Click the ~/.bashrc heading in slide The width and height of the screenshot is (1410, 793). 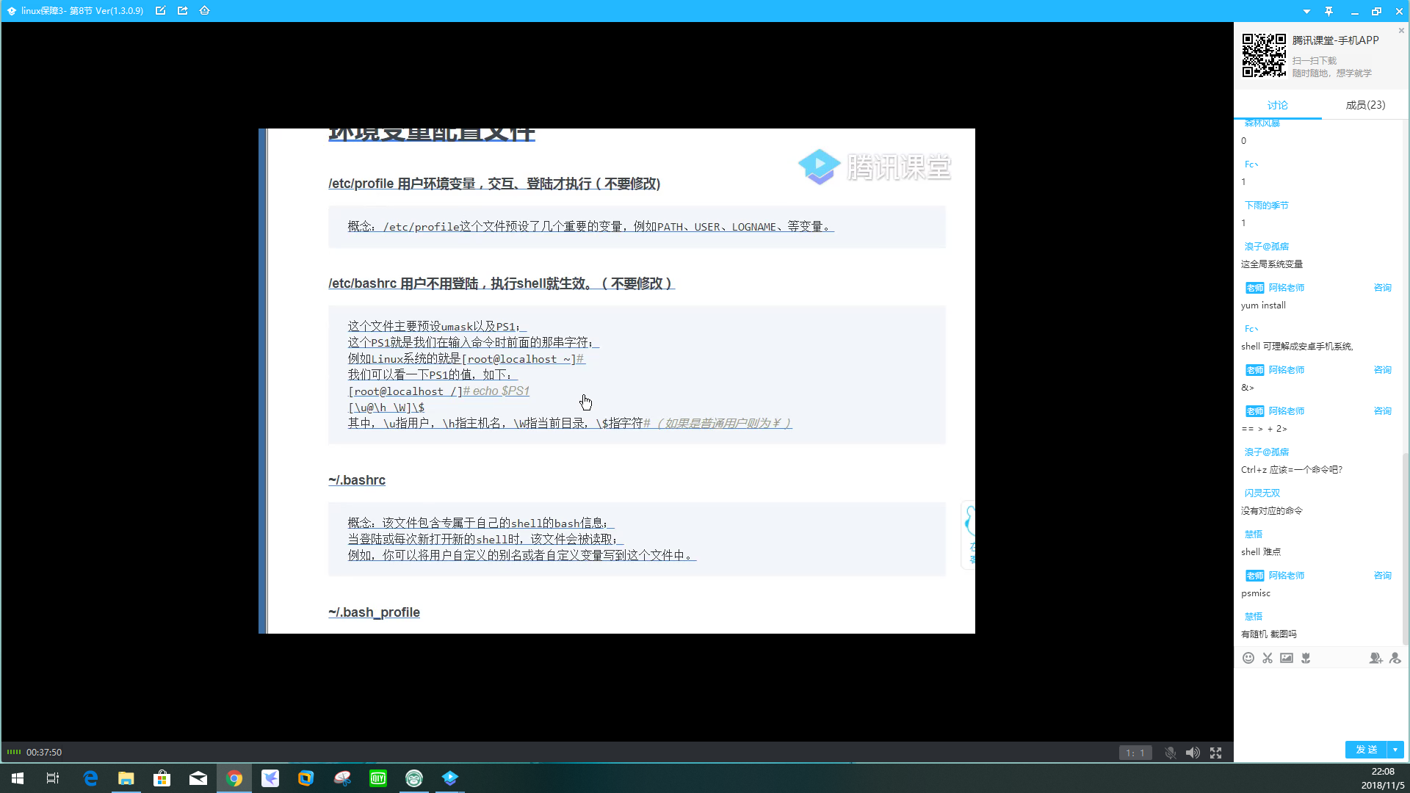[357, 480]
